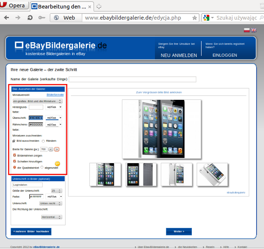The width and height of the screenshot is (264, 249).
Task: Select the Bearbeitung den browser tab
Action: [62, 7]
